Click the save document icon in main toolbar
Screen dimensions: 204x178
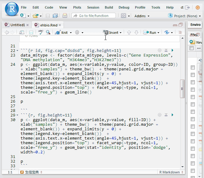pyautogui.click(x=48, y=16)
